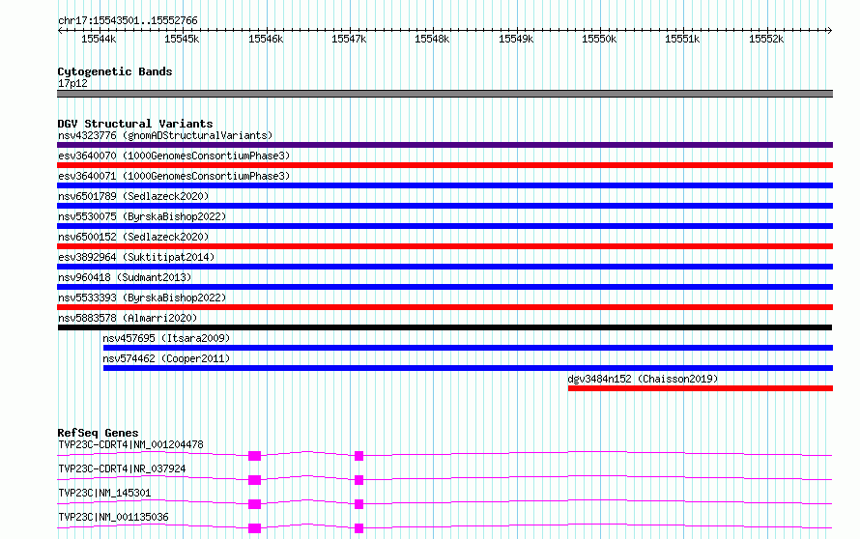Click second exon of TVP23C-CDRT4|NR_037924
The width and height of the screenshot is (860, 539).
point(358,480)
